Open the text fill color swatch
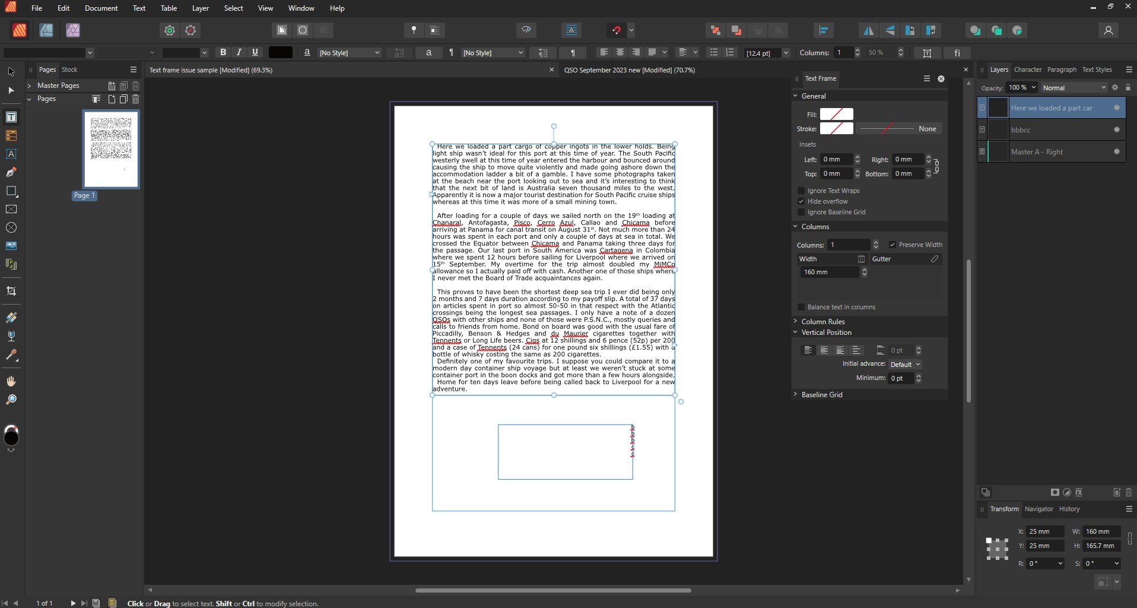This screenshot has width=1137, height=608. [x=280, y=52]
